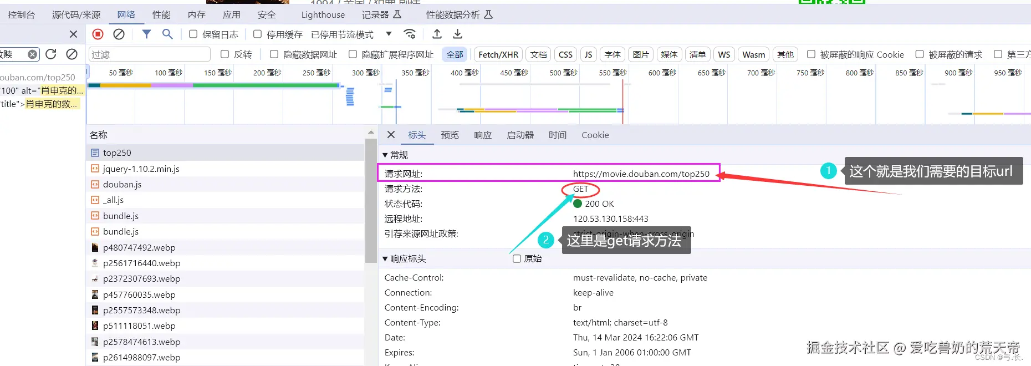Open the throttling mode dropdown
The width and height of the screenshot is (1031, 366).
tap(389, 34)
